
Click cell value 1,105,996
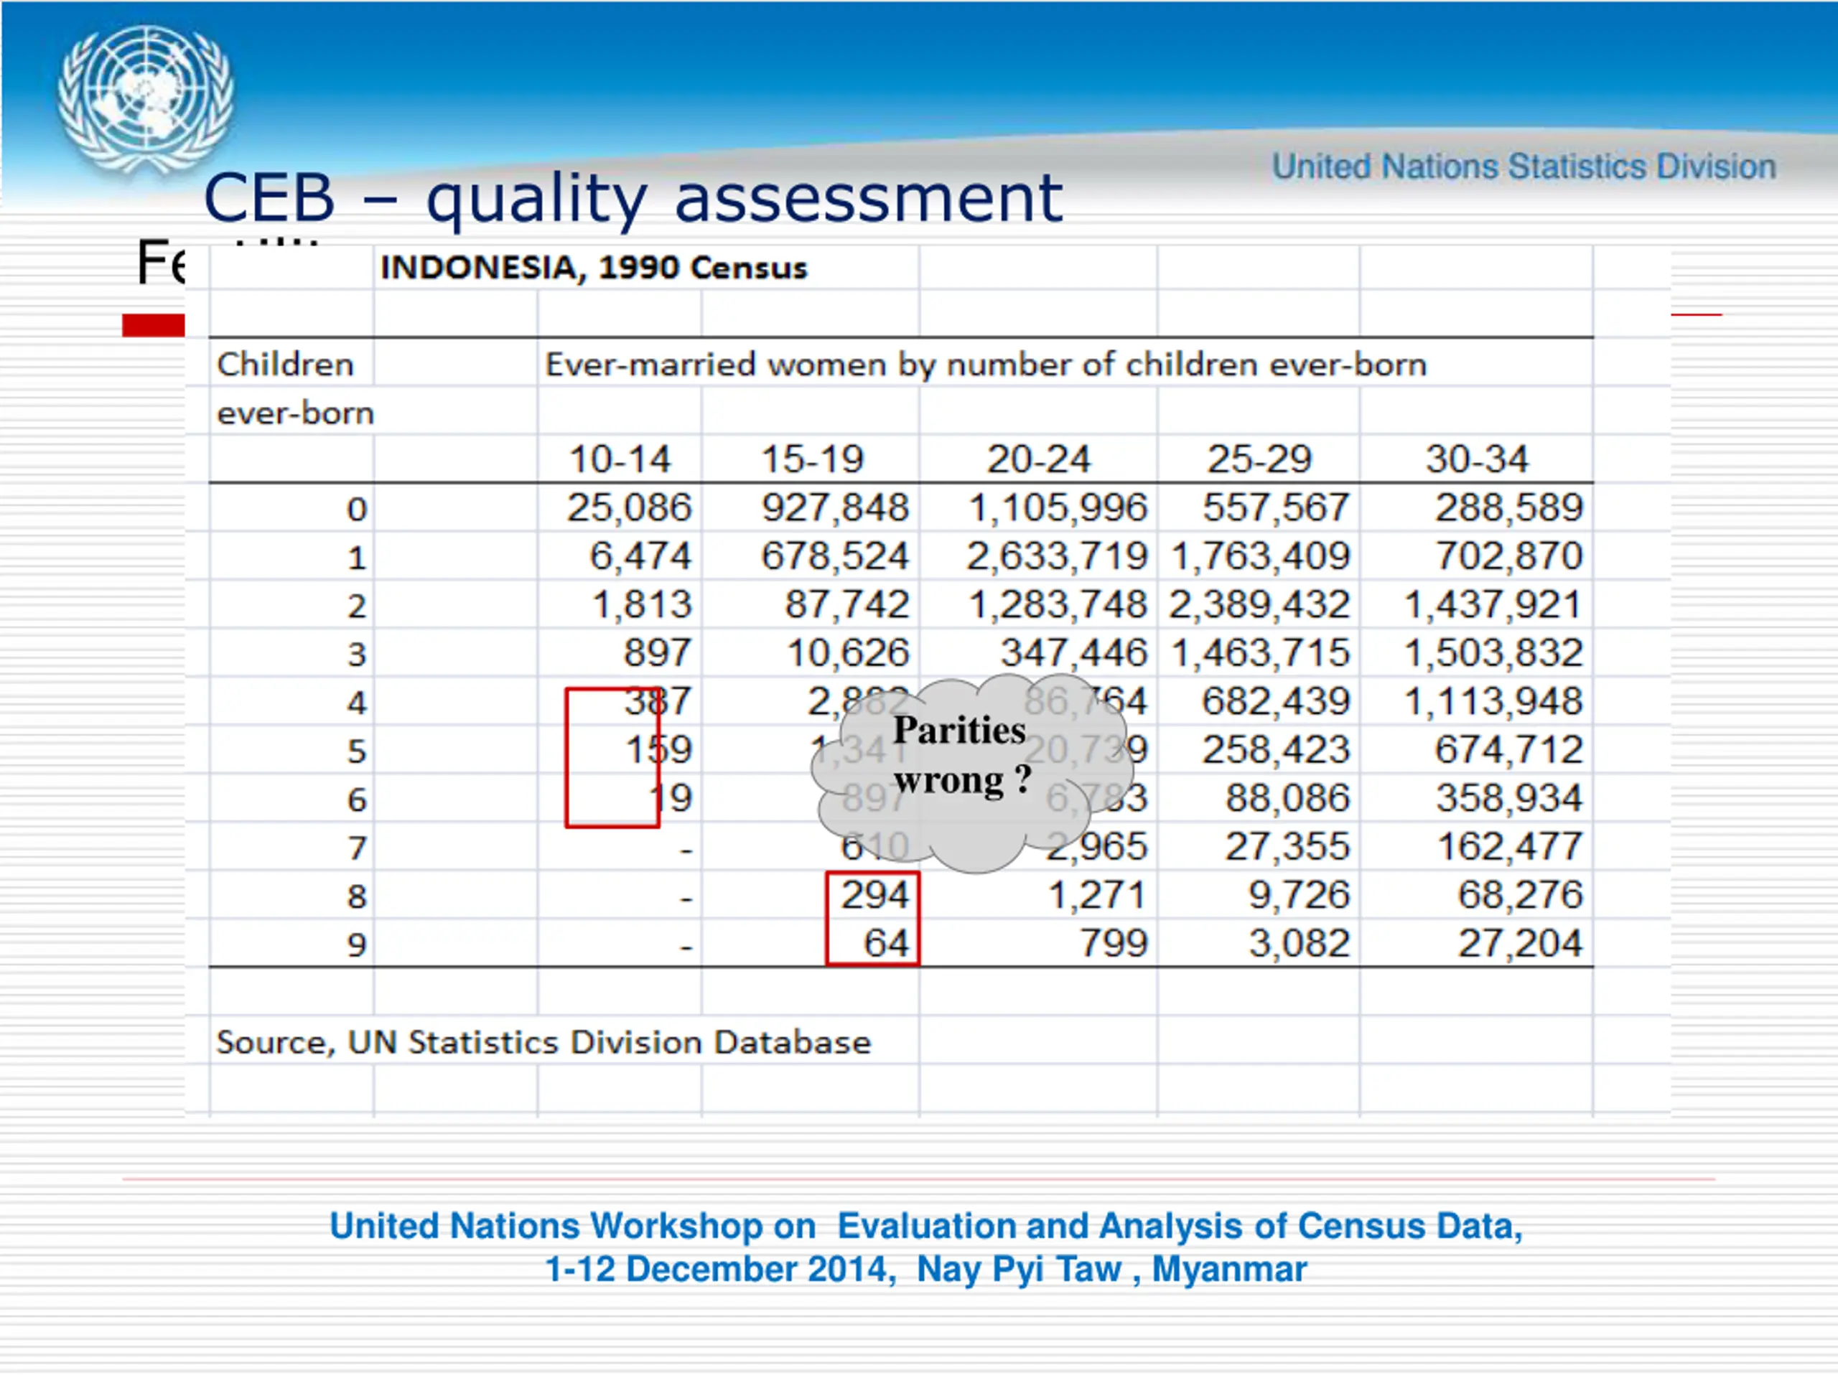(1058, 507)
